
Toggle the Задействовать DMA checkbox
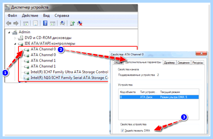click(x=122, y=130)
